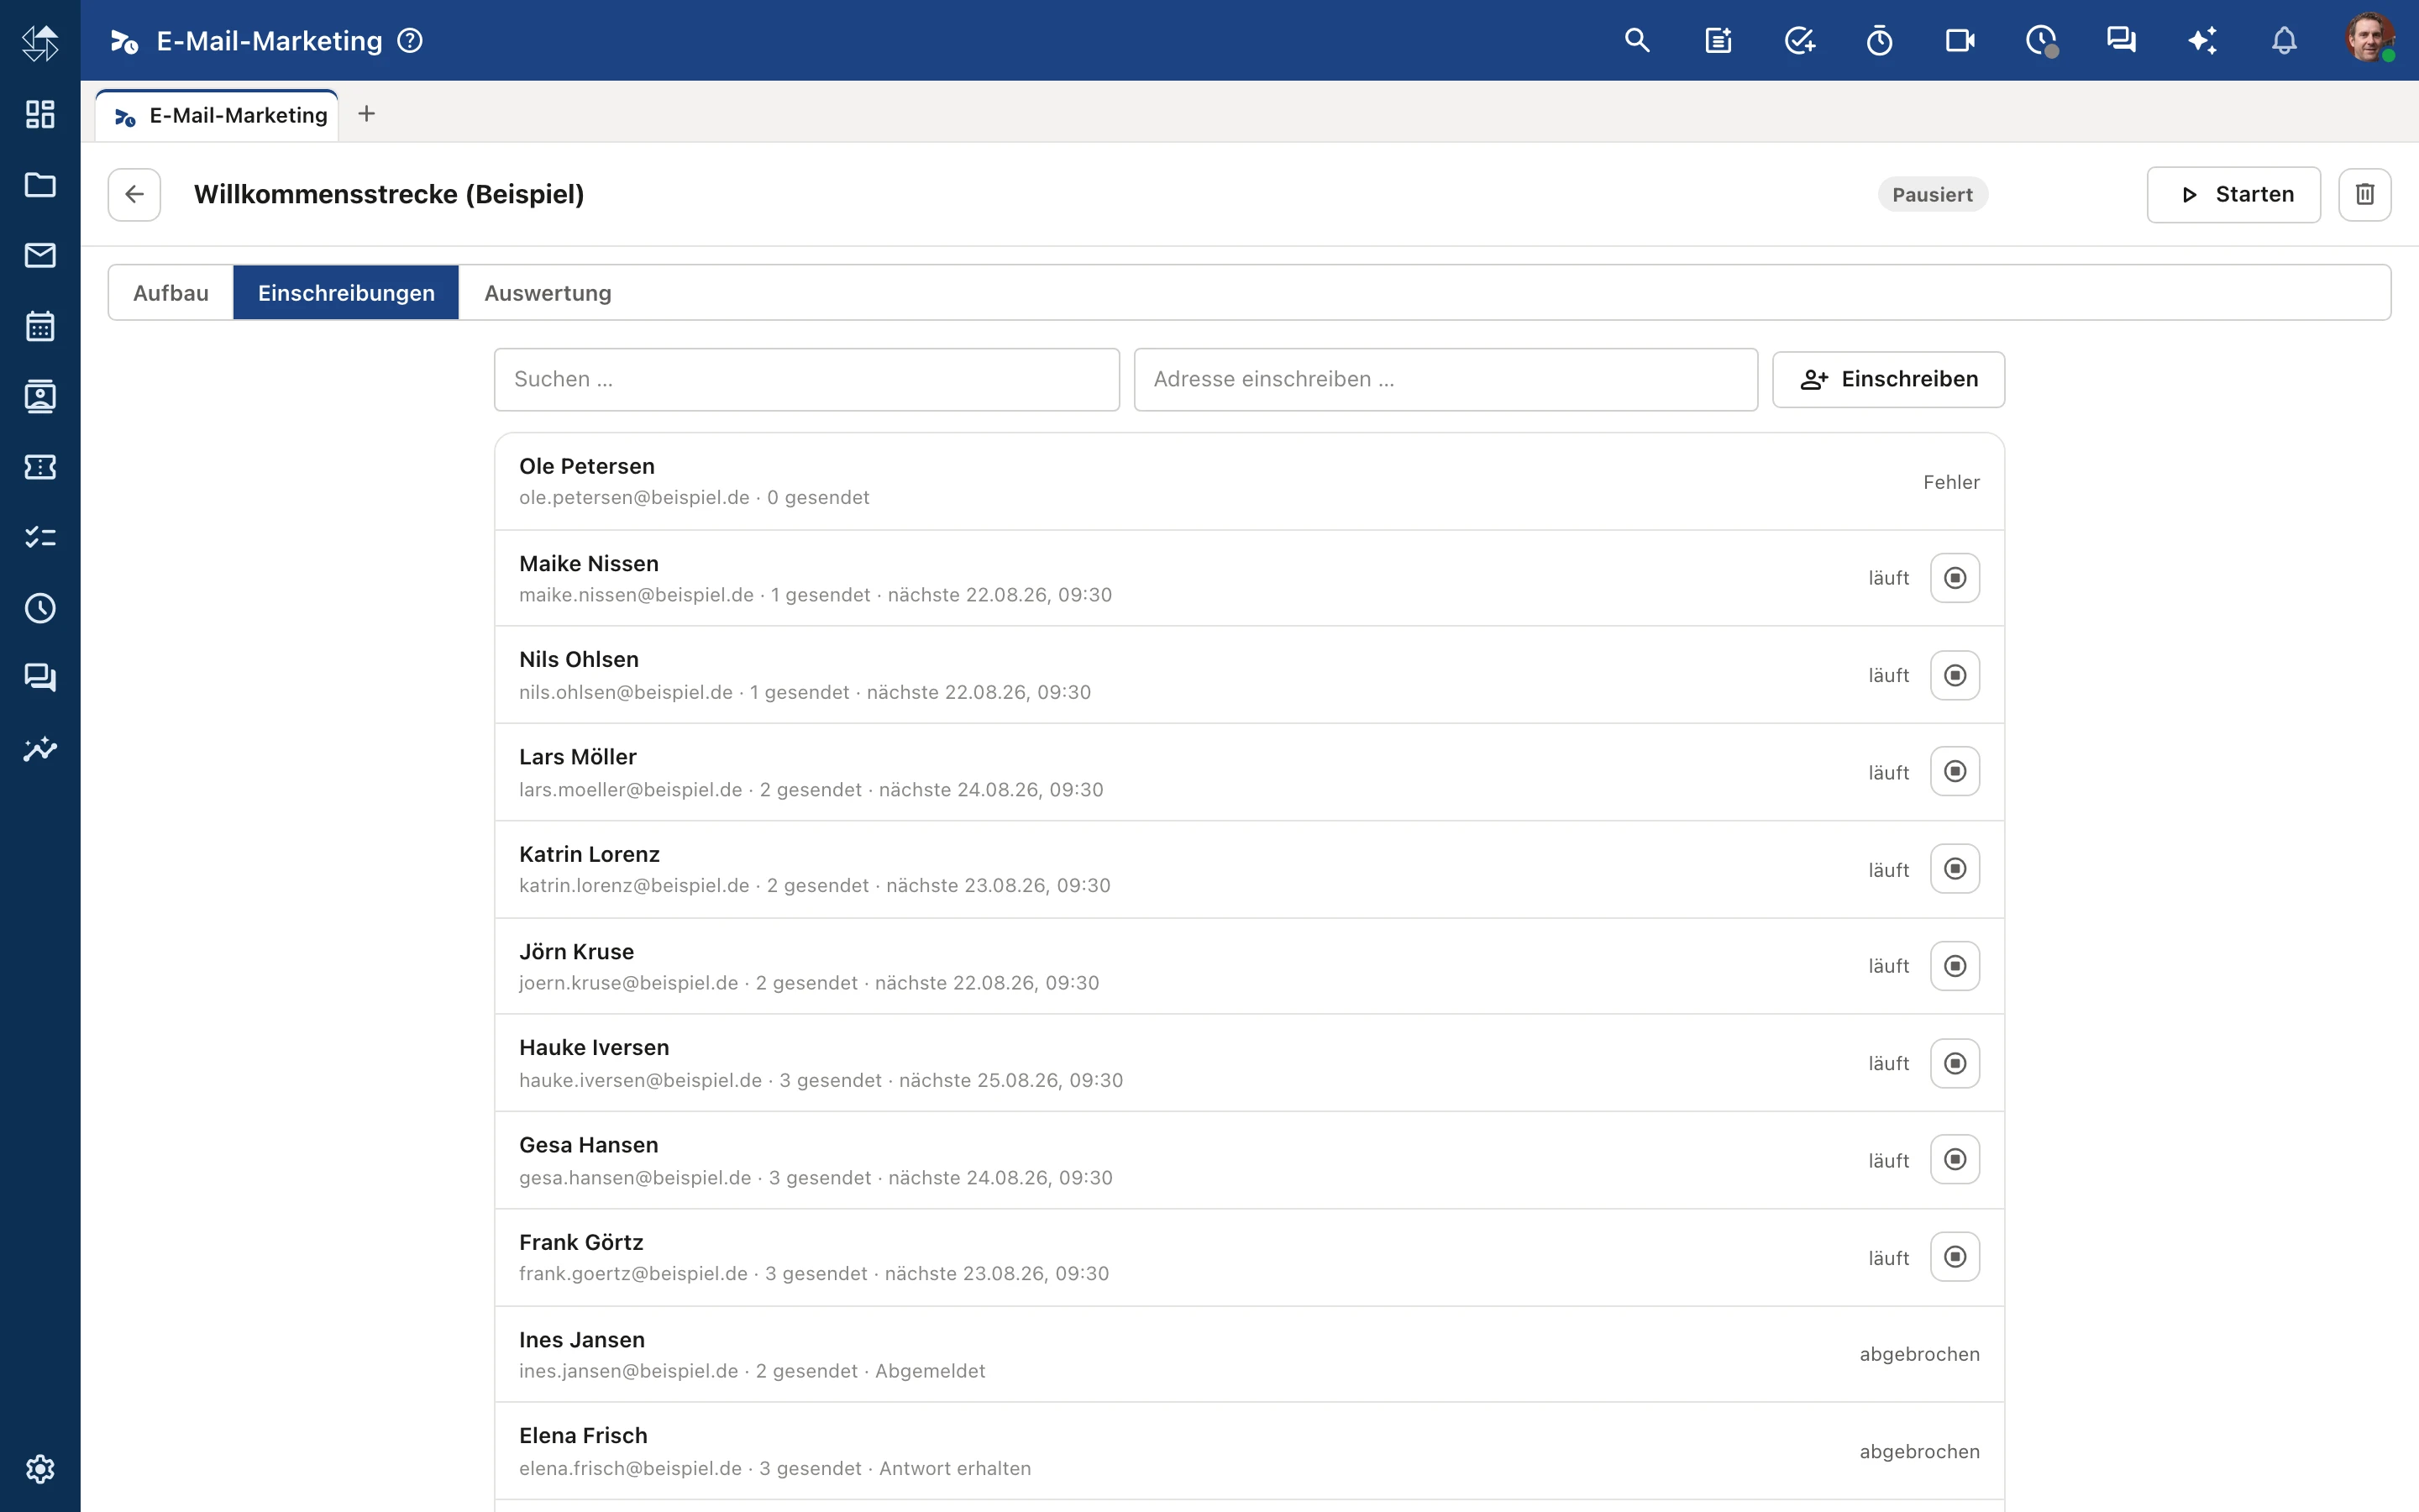Click maike.nissen@beispiel.de details line

tap(816, 595)
